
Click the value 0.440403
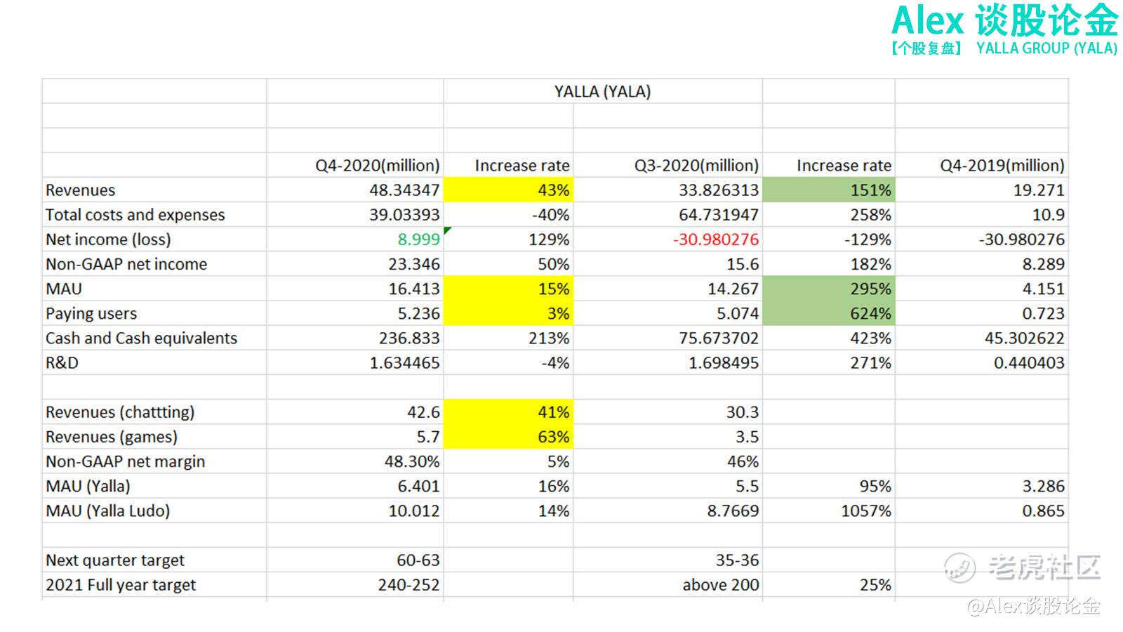point(1029,363)
